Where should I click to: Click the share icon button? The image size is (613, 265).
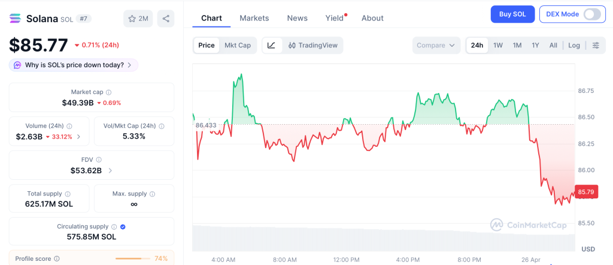tap(166, 19)
